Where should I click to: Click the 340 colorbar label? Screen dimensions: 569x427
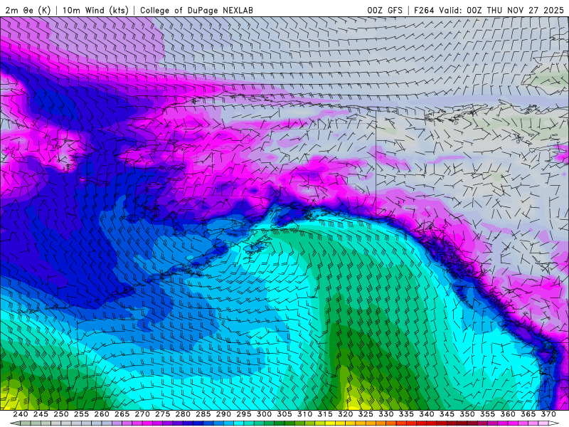tap(427, 414)
